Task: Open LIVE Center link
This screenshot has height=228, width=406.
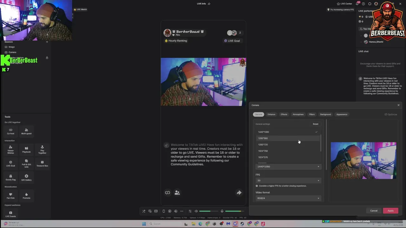Action: 344,4
